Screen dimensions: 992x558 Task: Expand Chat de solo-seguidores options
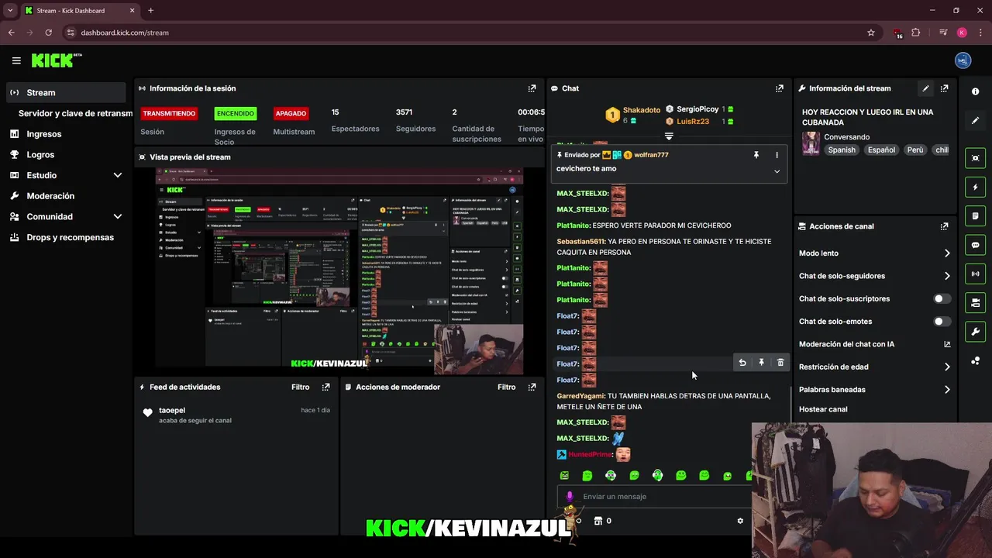947,276
